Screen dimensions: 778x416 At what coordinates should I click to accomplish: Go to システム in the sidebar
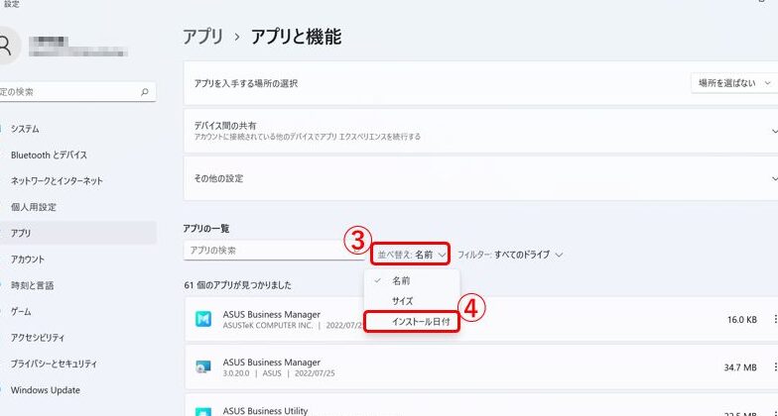click(25, 129)
